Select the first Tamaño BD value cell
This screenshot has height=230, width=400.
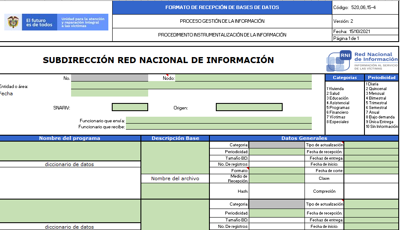point(277,158)
